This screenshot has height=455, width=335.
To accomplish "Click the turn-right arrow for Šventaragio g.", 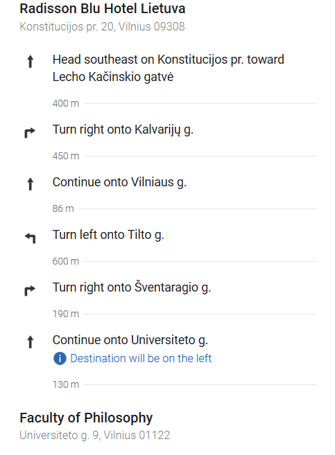I will [30, 290].
